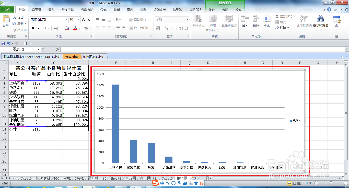Toggle Underline formatting
The image size is (349, 188).
44,28
